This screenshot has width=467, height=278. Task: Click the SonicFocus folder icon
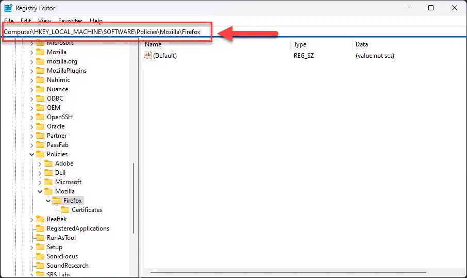click(x=40, y=256)
